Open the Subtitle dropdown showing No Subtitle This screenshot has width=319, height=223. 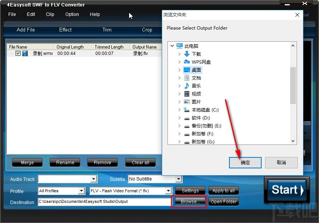coord(179,179)
